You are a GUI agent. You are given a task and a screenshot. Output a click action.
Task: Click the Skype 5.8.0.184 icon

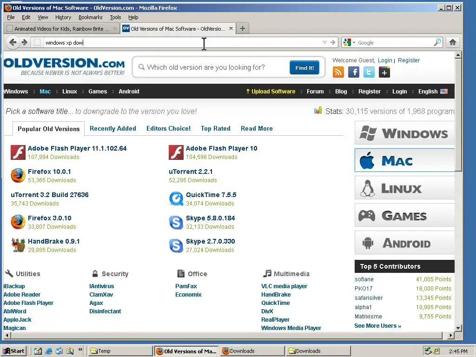pyautogui.click(x=176, y=222)
